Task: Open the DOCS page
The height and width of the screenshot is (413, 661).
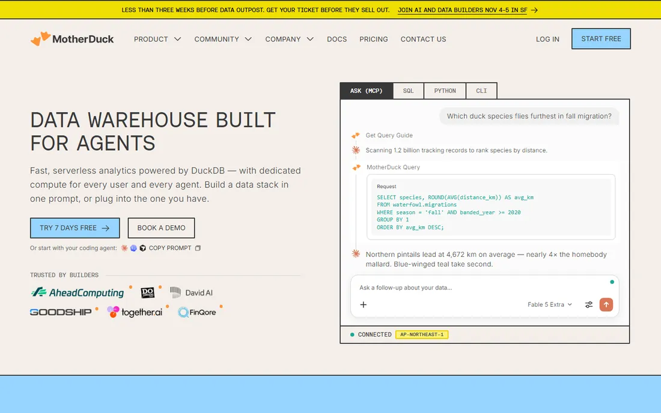Action: (337, 39)
